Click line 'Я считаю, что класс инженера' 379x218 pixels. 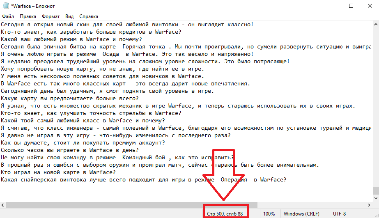click(x=186, y=128)
